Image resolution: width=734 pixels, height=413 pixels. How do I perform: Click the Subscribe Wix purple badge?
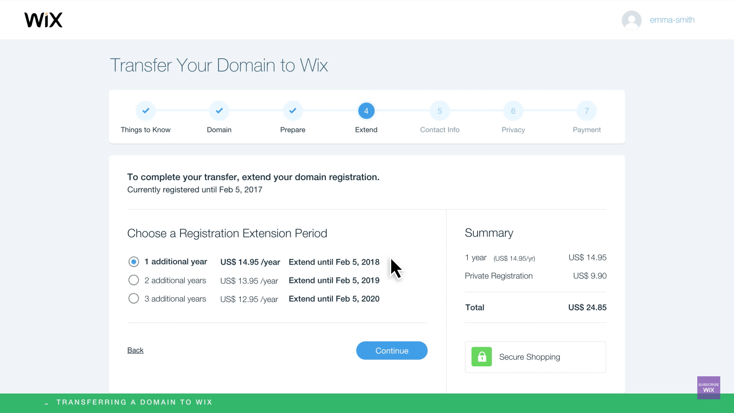click(708, 387)
